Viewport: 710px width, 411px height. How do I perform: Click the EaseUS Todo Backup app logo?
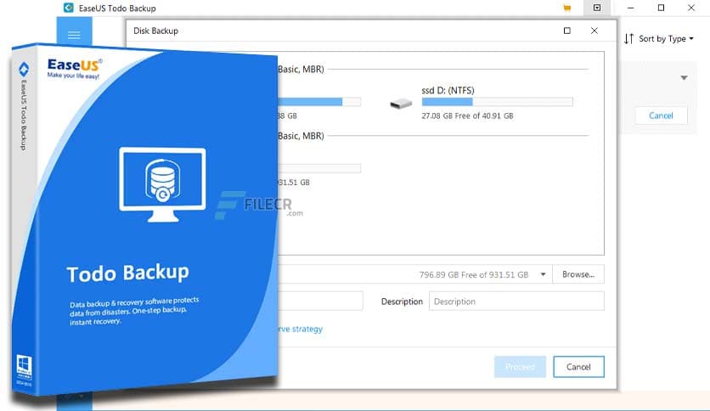(69, 8)
